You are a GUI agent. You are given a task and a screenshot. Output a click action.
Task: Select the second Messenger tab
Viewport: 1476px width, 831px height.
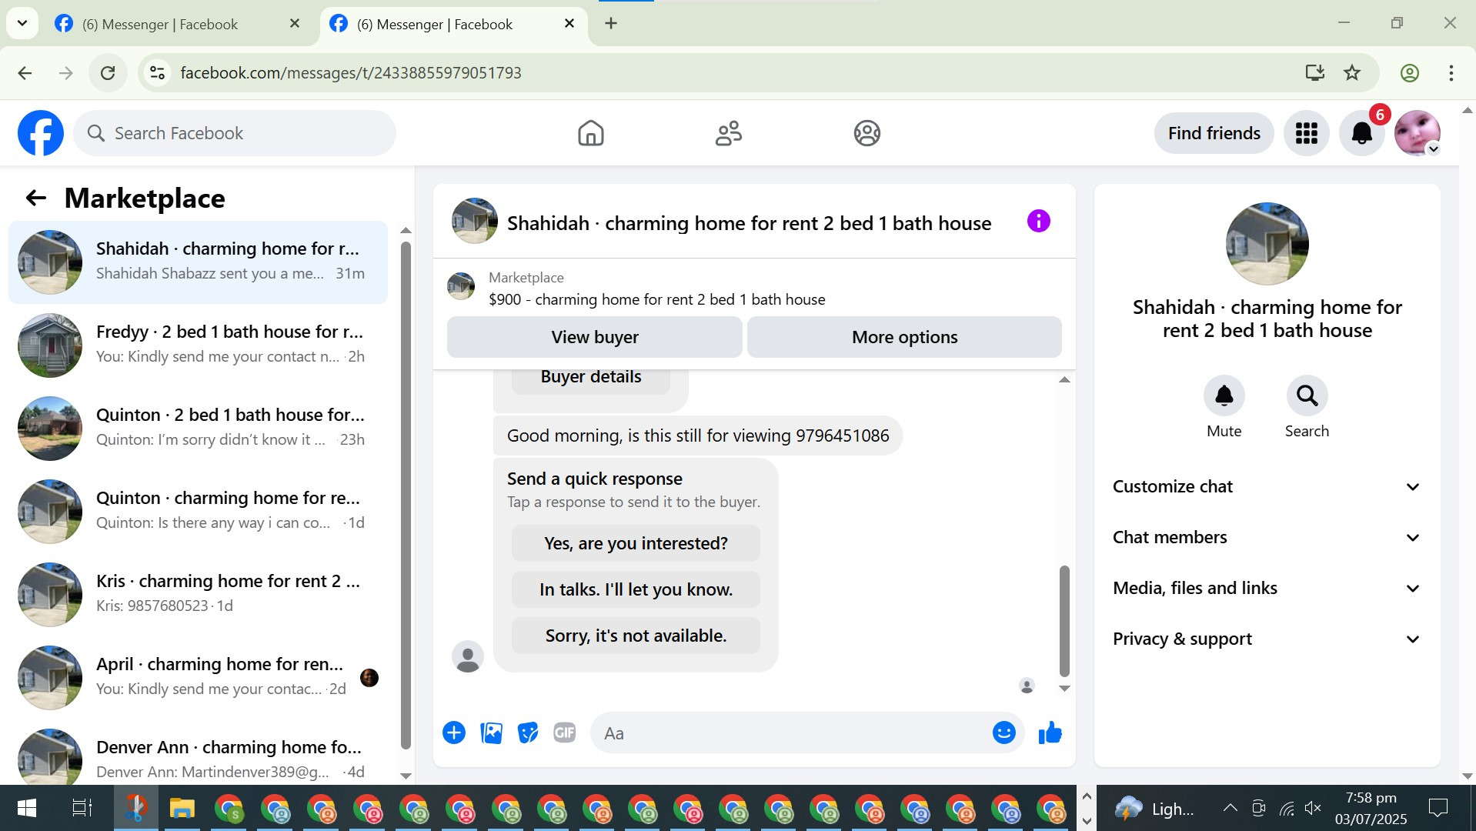point(454,24)
